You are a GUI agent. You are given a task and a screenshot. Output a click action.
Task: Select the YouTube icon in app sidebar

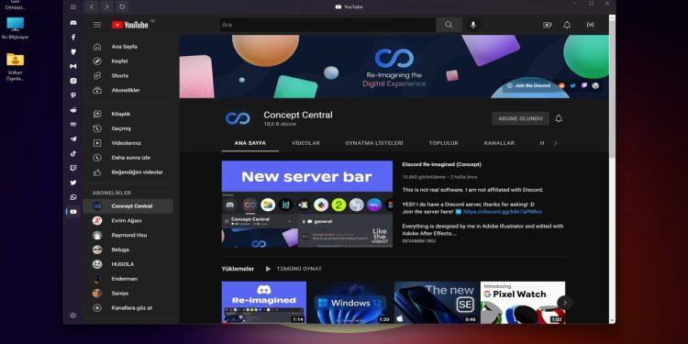(73, 212)
